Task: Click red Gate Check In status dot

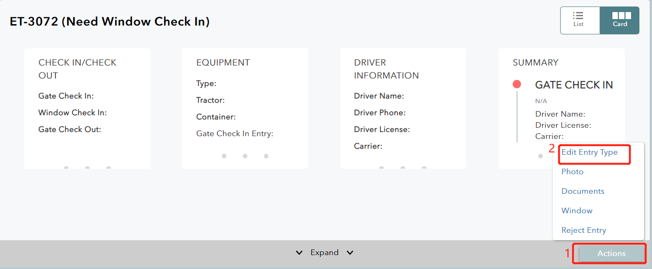Action: [516, 84]
